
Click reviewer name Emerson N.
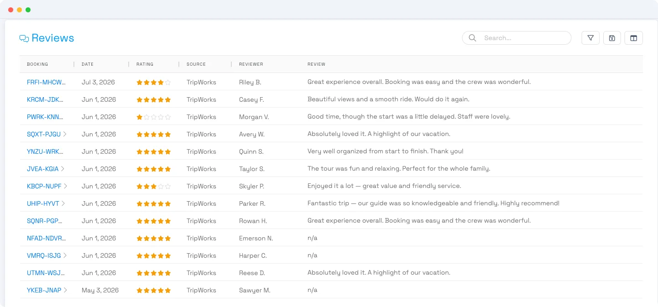click(256, 238)
